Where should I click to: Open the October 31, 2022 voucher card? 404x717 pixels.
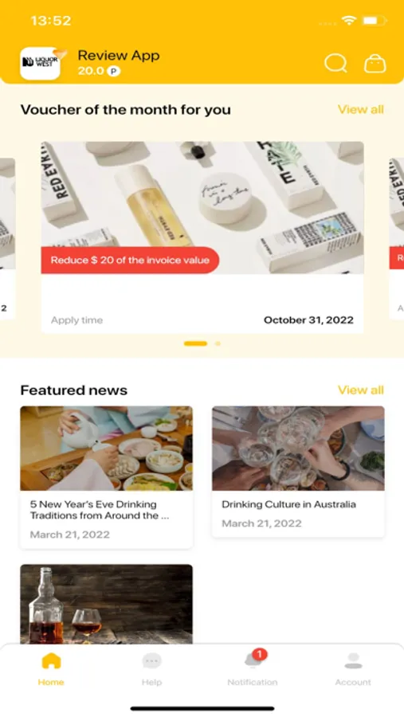coord(202,237)
